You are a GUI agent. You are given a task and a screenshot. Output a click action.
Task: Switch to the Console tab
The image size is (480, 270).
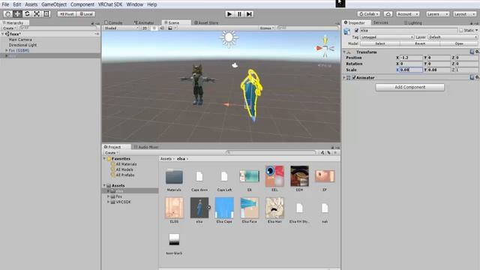click(x=113, y=22)
